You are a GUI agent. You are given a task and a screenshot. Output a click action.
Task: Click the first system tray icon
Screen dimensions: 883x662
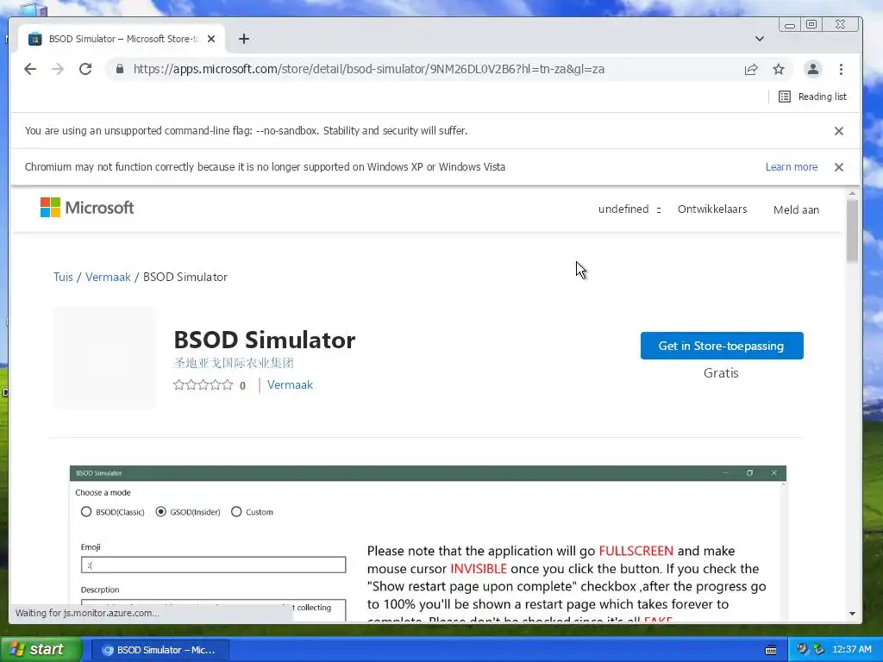coord(802,650)
